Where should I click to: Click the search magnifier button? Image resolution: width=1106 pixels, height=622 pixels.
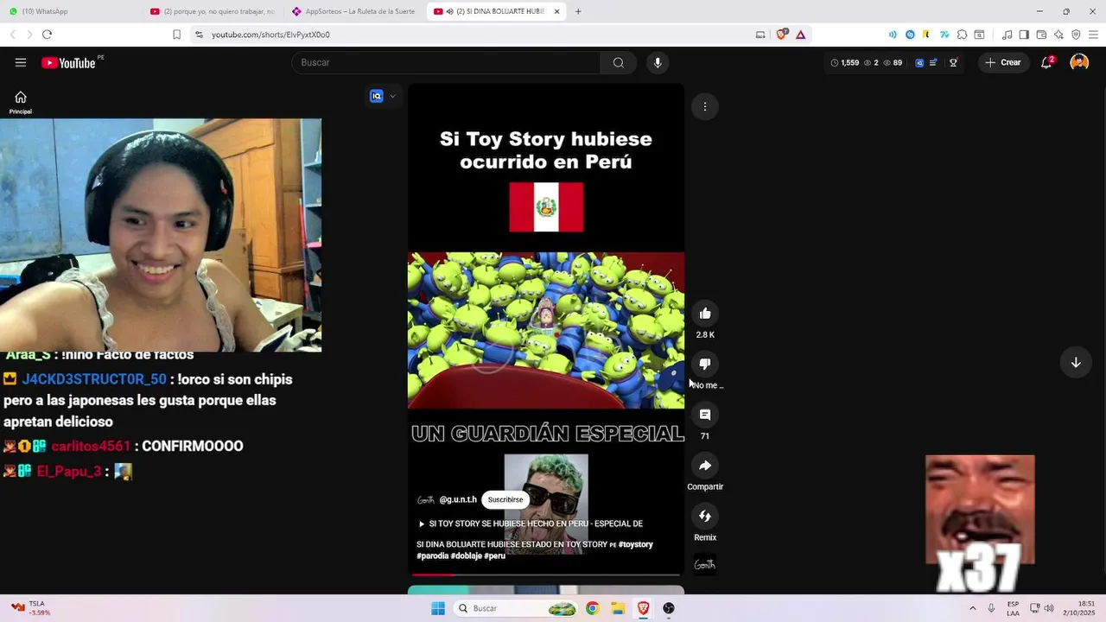click(619, 62)
